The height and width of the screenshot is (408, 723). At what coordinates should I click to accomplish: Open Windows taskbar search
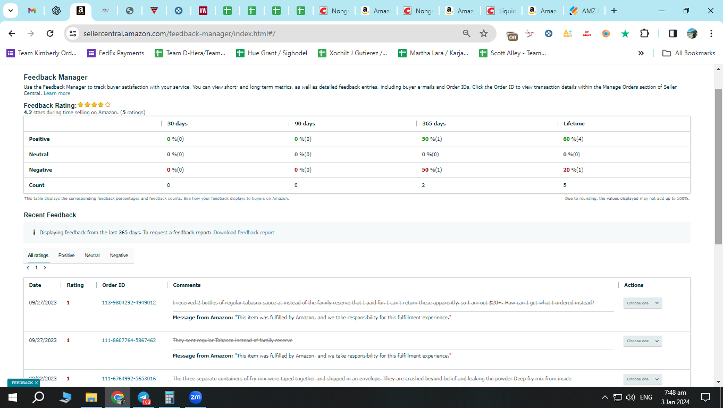tap(38, 397)
